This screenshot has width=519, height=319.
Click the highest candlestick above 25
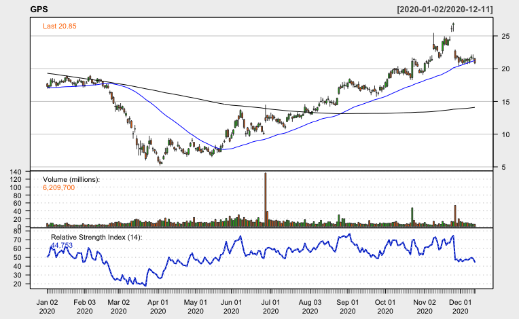pyautogui.click(x=454, y=26)
